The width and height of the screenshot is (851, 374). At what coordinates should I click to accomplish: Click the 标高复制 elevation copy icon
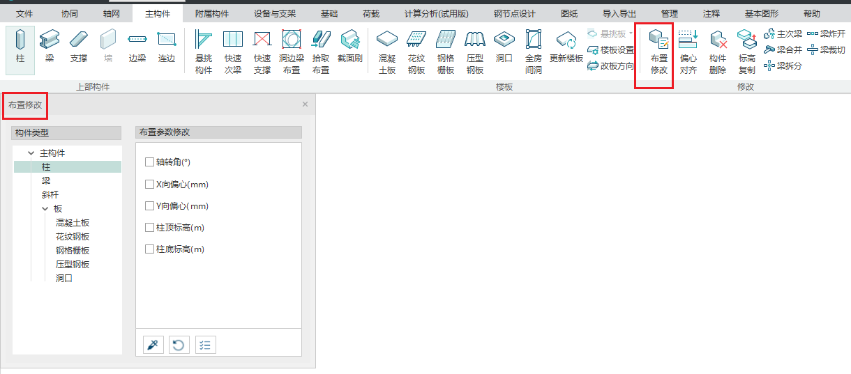pyautogui.click(x=747, y=52)
